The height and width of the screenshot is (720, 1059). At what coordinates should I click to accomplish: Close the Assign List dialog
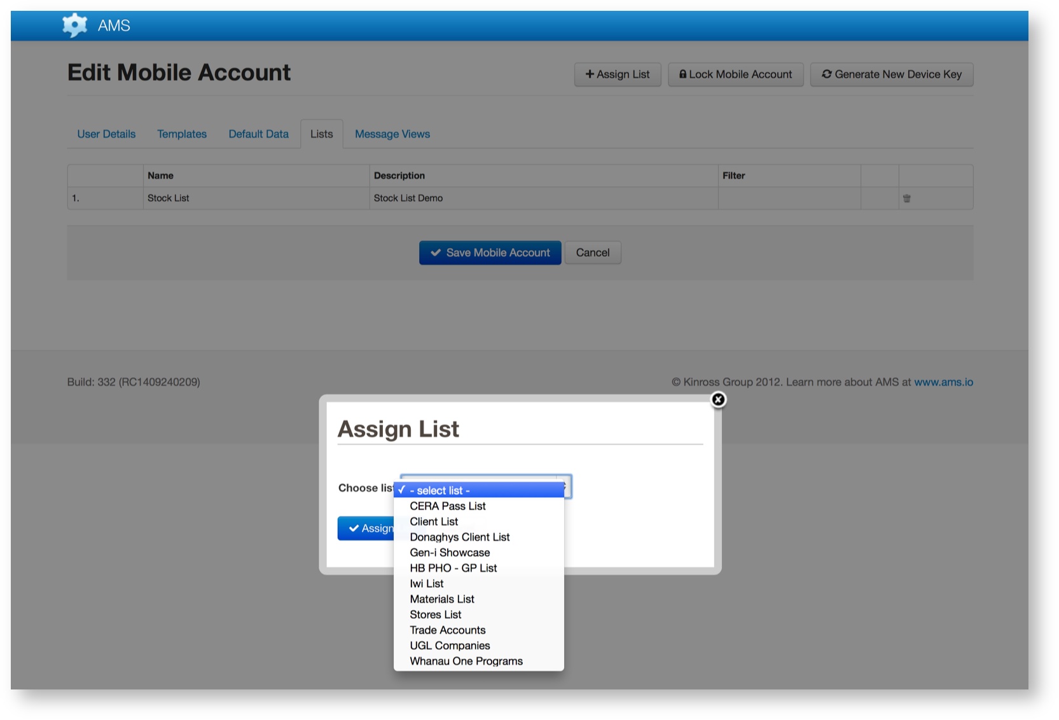coord(718,399)
